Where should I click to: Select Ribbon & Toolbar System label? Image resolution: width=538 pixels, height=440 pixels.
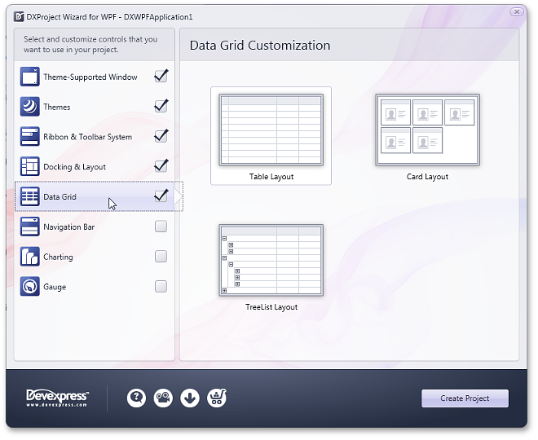coord(87,137)
